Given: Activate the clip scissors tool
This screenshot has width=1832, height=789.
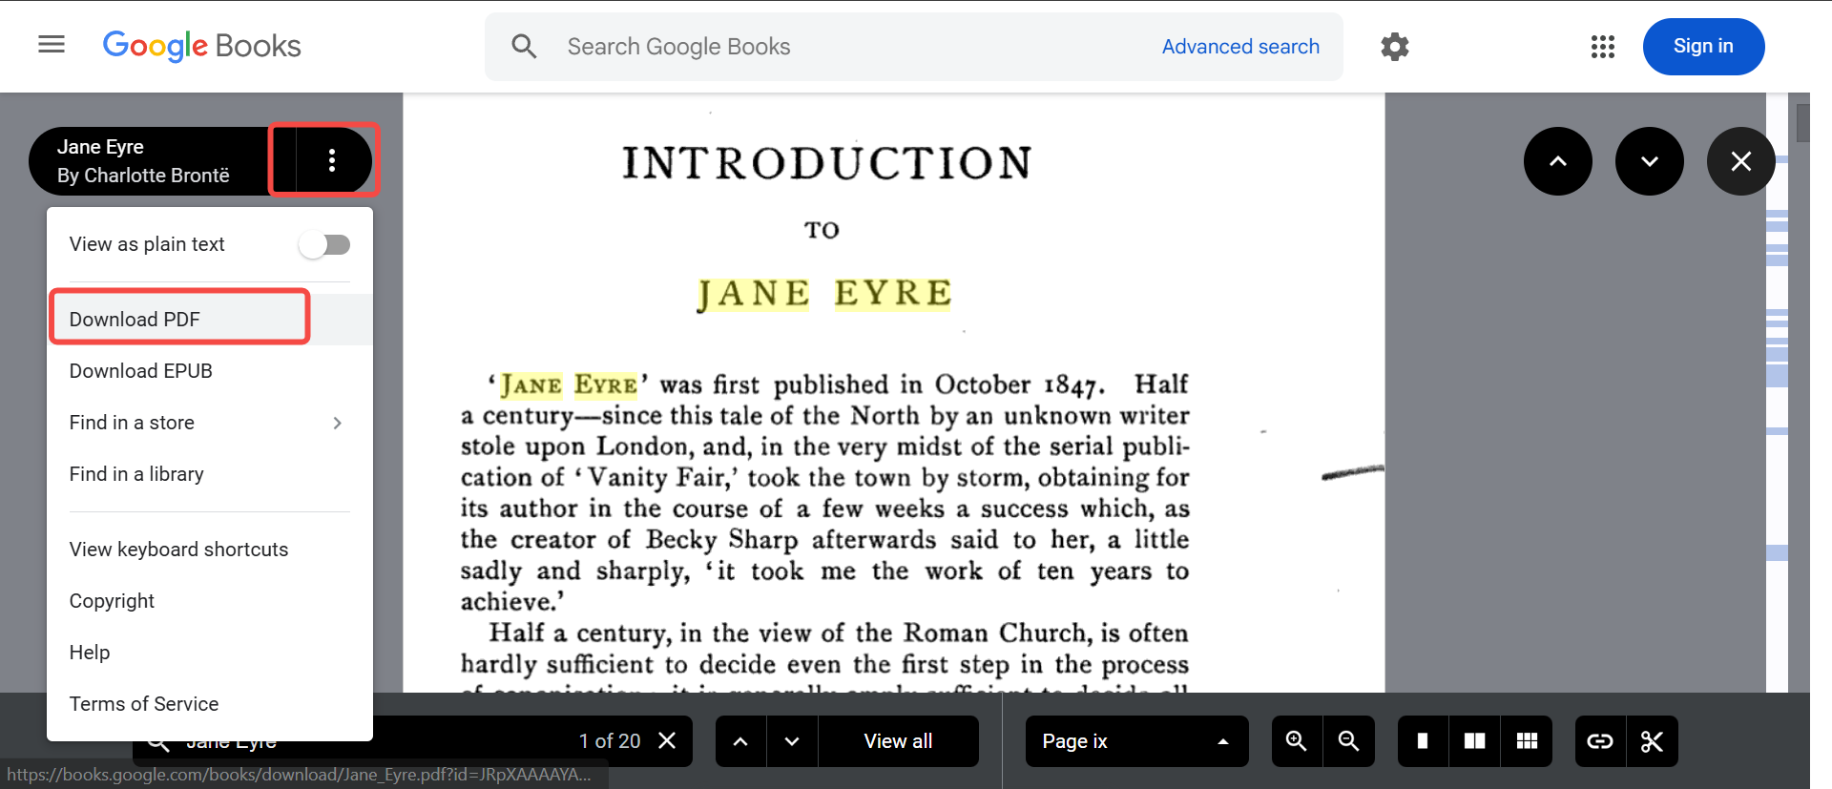Looking at the screenshot, I should pos(1653,741).
